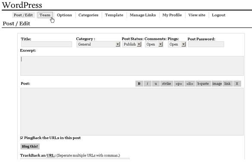Open the Post Status dropdown showing Publish

pos(132,44)
